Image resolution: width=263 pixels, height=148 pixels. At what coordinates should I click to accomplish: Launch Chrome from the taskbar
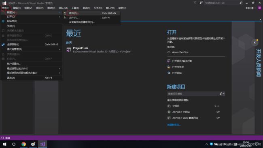[x=23, y=144]
